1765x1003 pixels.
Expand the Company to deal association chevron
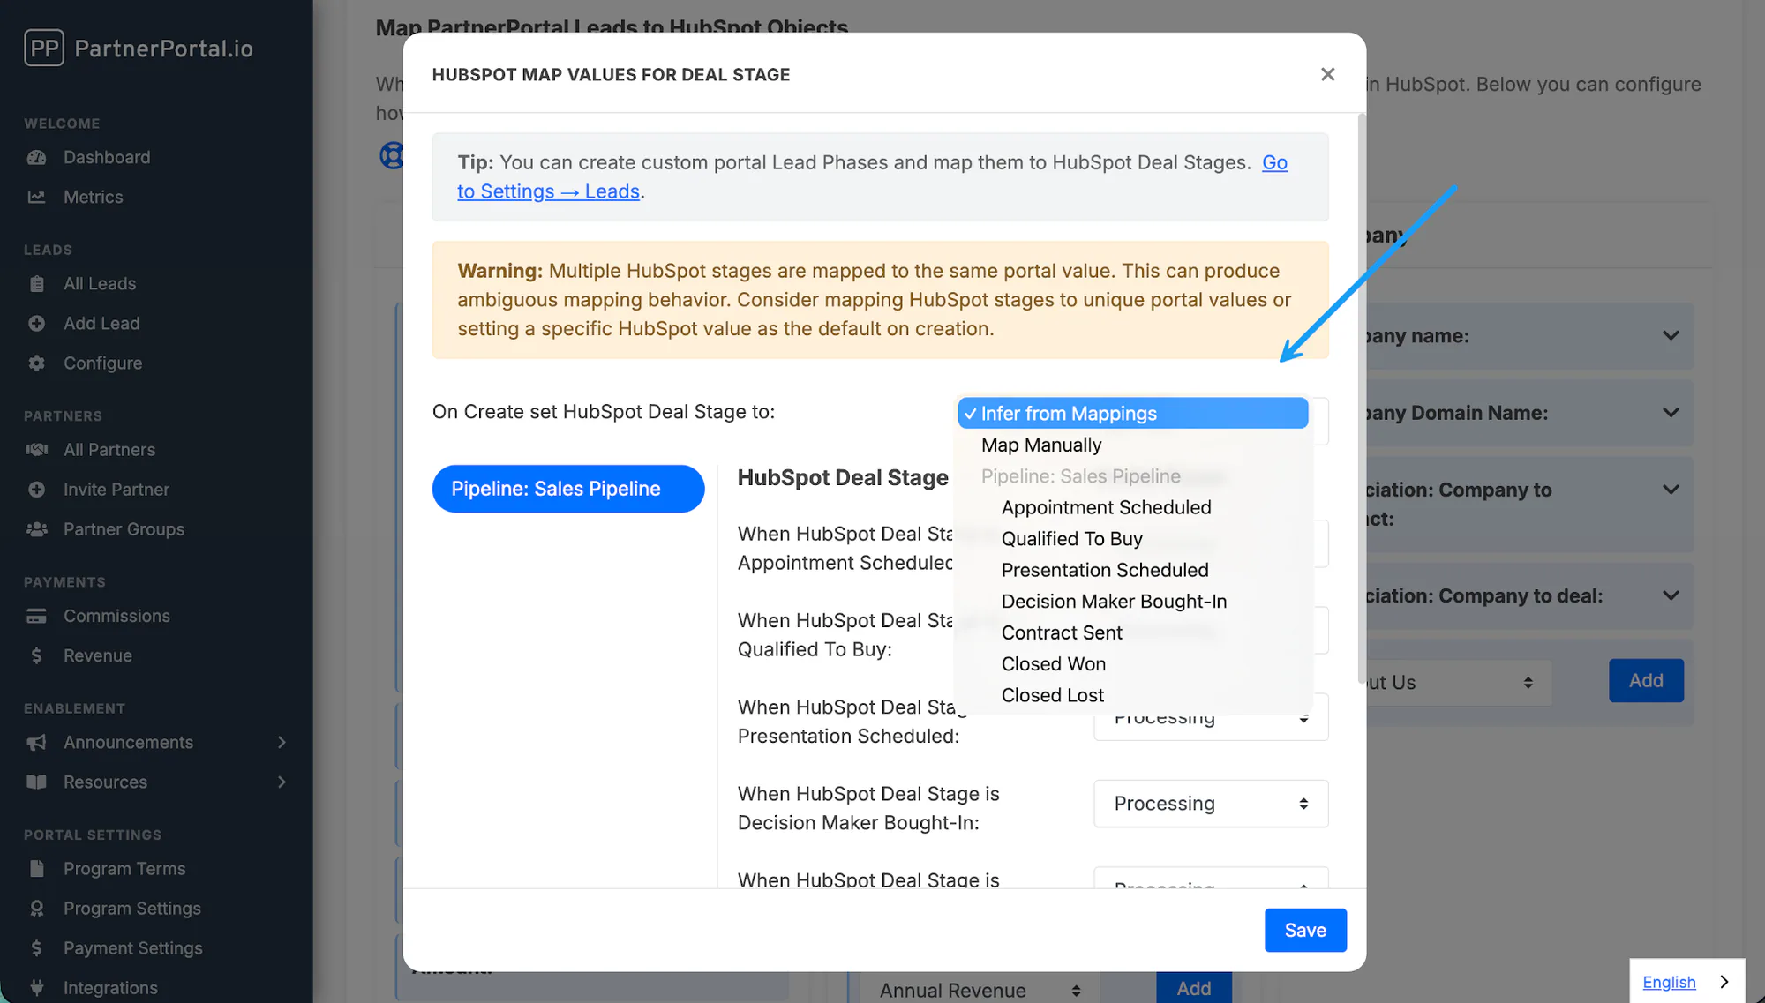tap(1671, 595)
